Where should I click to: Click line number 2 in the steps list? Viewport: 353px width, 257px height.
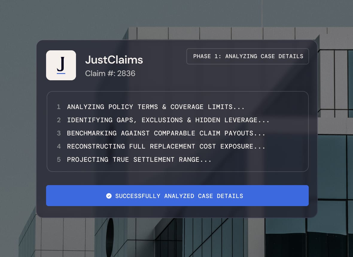(x=59, y=120)
